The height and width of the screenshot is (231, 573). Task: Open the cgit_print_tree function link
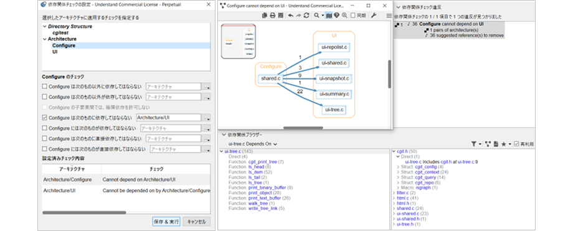263,161
